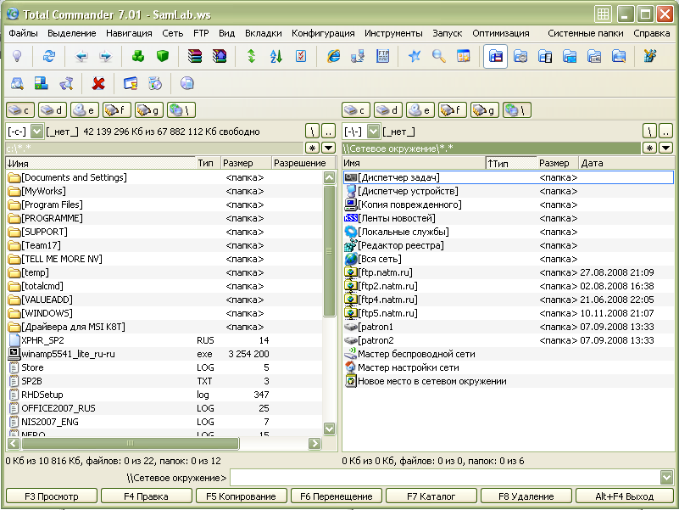
Task: Click the pencil notepad icon at toolbar end
Action: tap(650, 56)
